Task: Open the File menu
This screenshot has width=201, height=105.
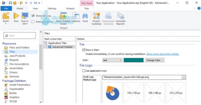Action: (6, 8)
